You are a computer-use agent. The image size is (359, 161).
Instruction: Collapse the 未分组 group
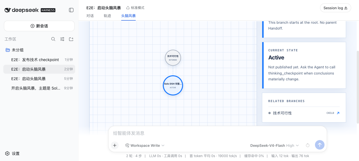[x=39, y=50]
